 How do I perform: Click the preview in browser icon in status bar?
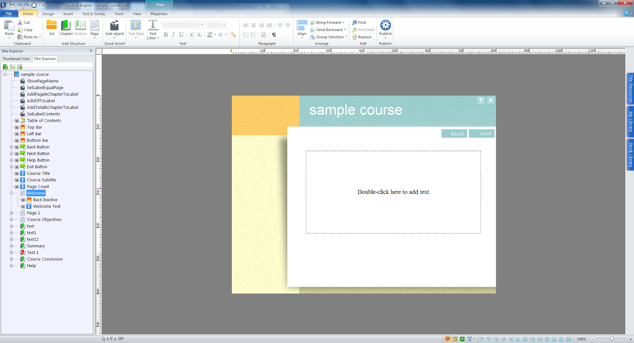tap(470, 339)
